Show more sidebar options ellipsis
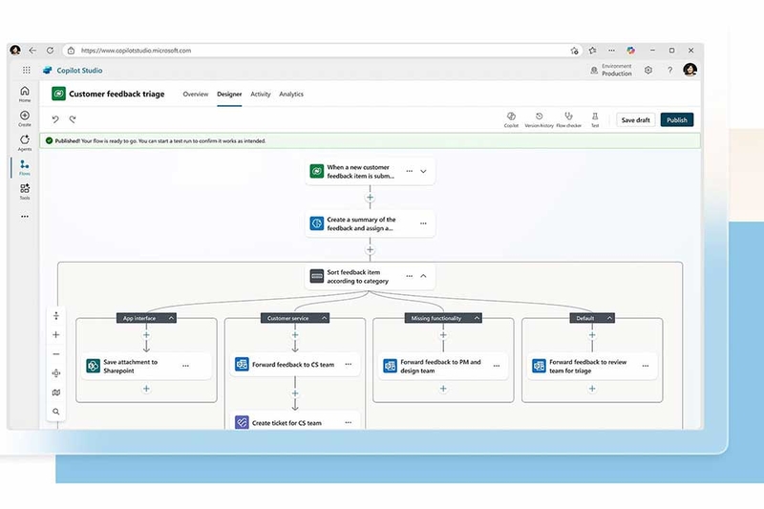The image size is (764, 509). click(25, 216)
